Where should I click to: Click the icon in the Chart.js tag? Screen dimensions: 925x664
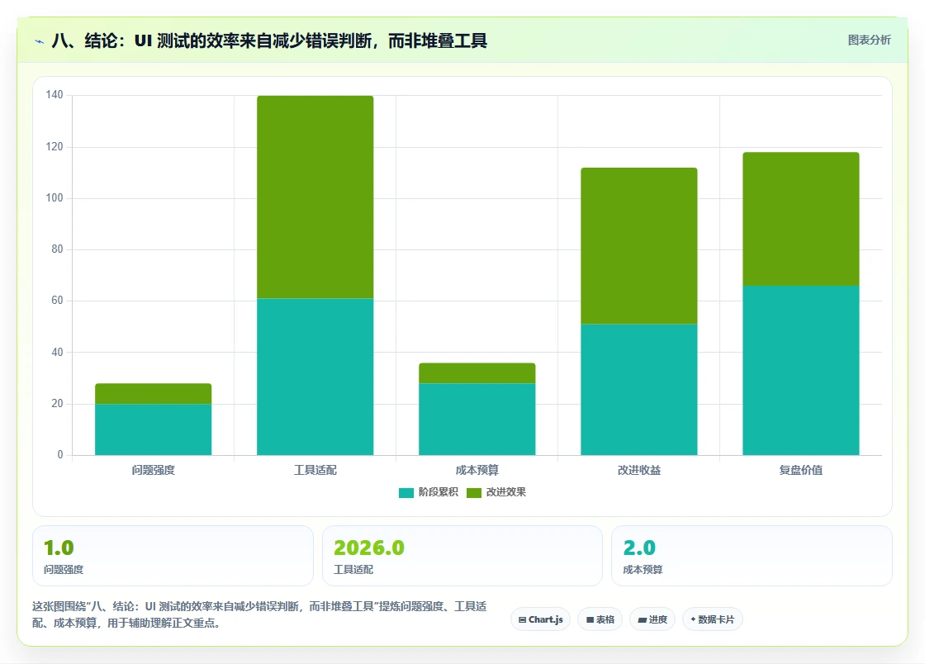point(522,619)
